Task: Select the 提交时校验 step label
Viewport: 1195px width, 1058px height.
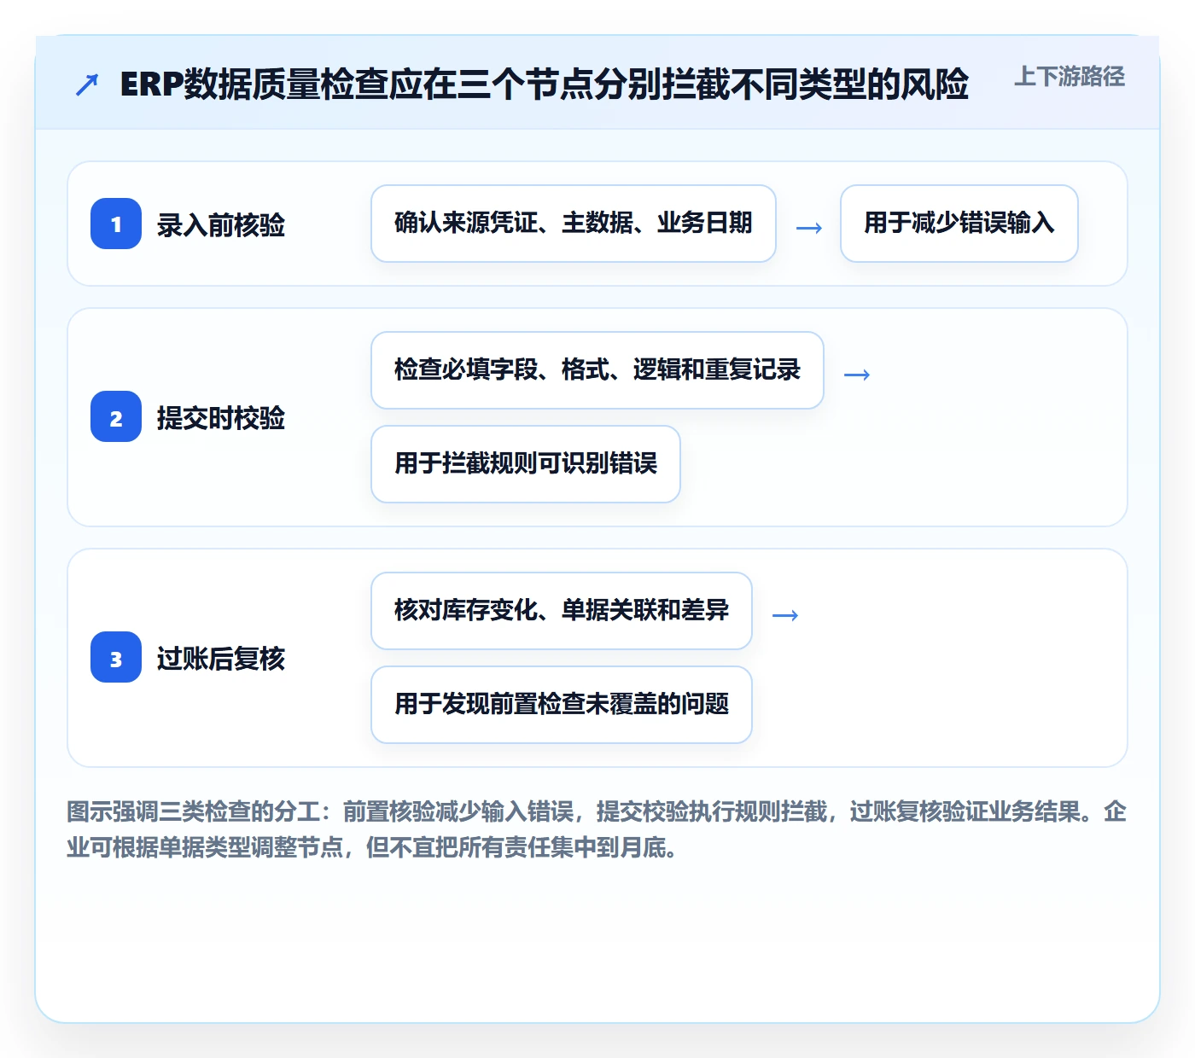Action: click(x=221, y=417)
